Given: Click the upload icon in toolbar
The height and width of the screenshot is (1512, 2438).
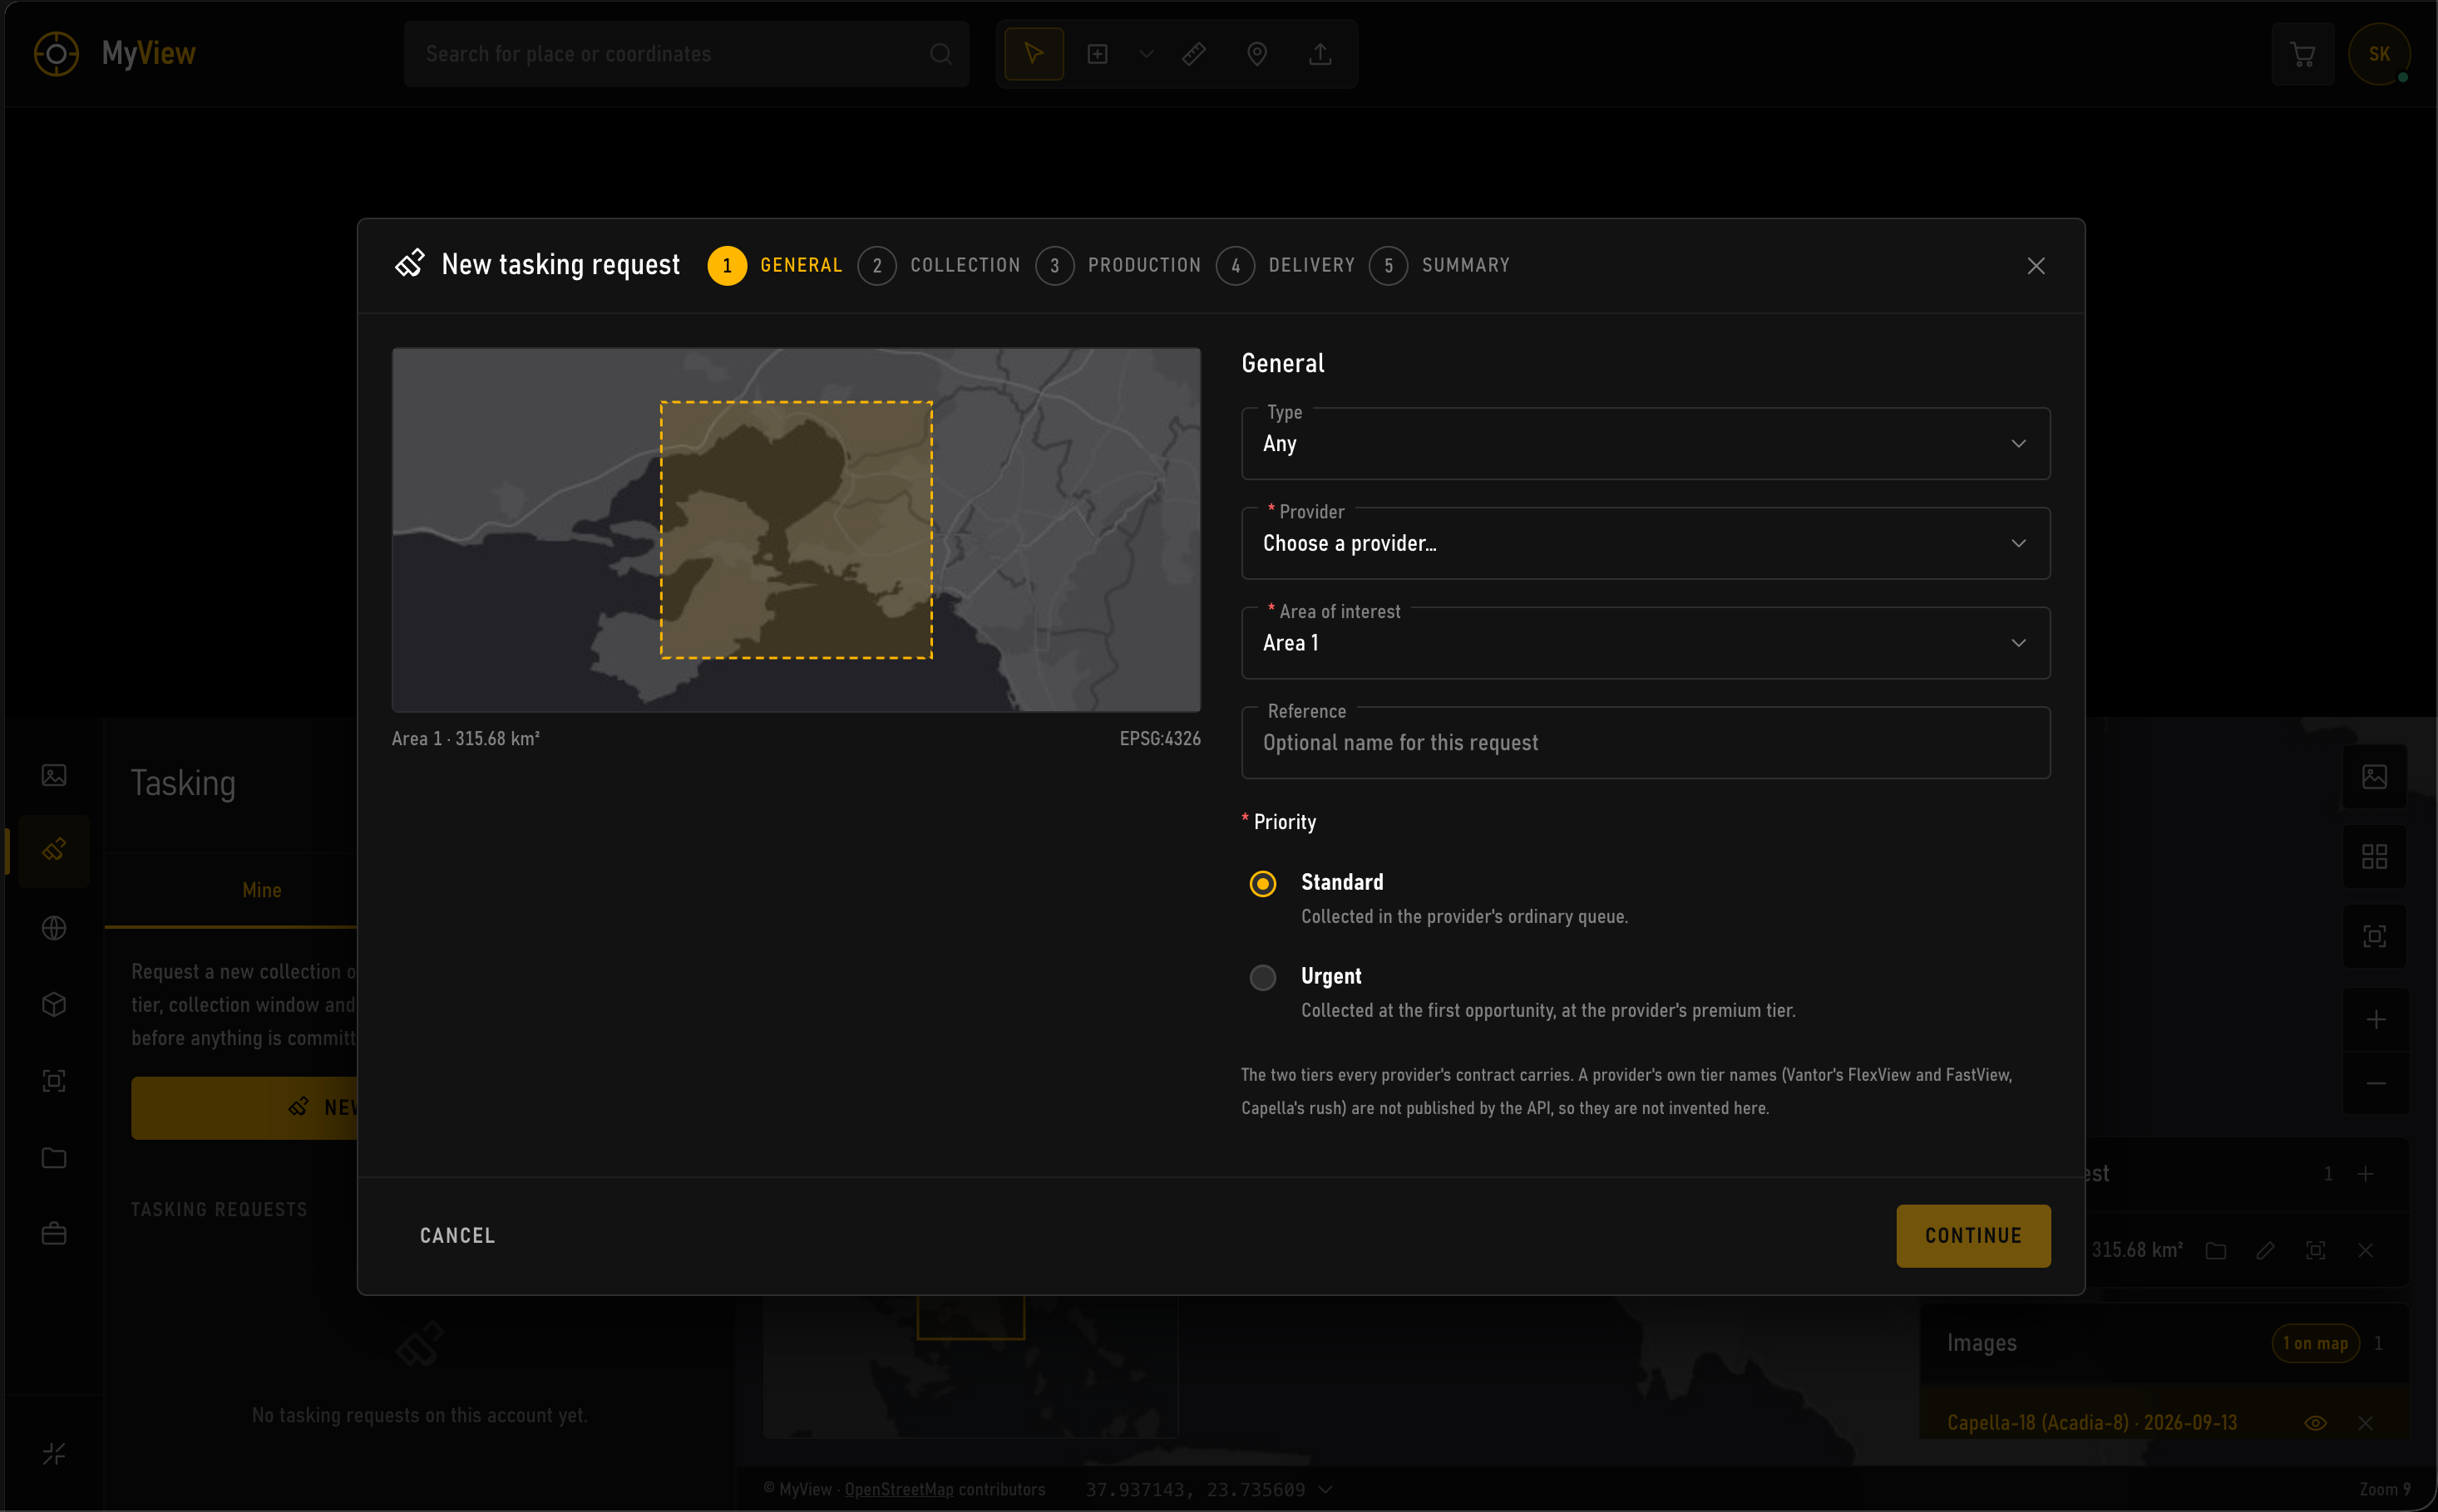Looking at the screenshot, I should coord(1321,54).
